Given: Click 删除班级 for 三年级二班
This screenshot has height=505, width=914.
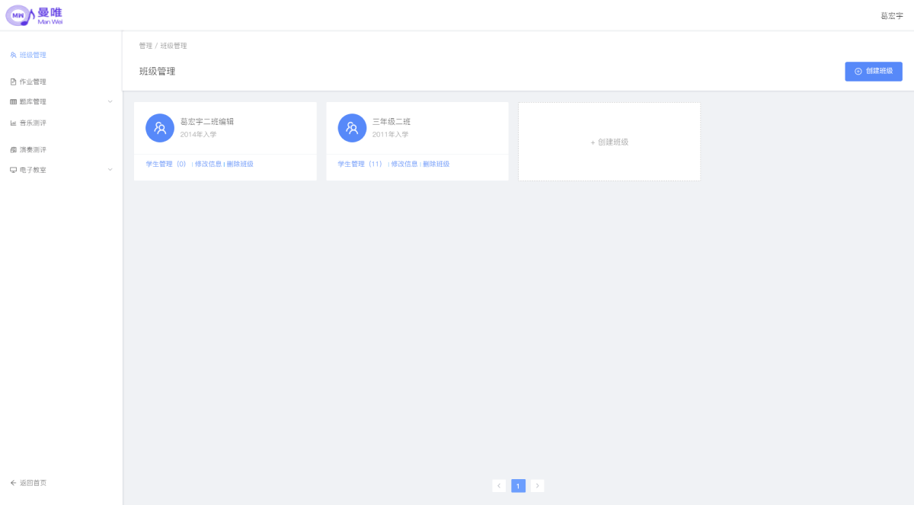Looking at the screenshot, I should click(436, 164).
